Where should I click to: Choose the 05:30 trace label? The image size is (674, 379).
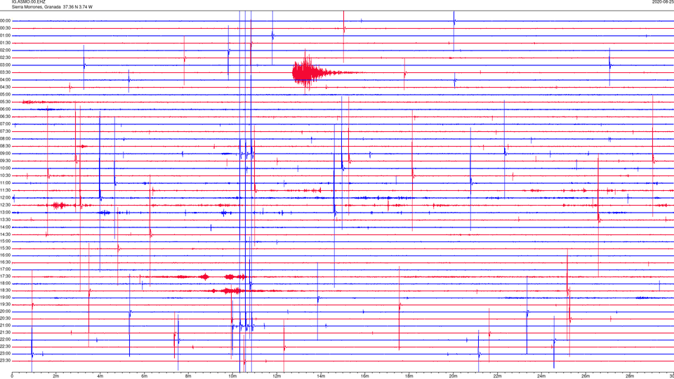[x=6, y=101]
